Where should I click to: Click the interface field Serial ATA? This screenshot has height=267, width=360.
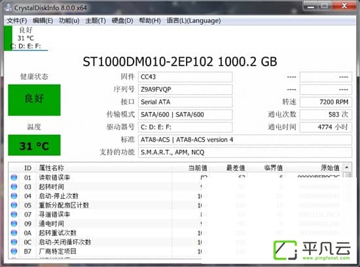[185, 102]
